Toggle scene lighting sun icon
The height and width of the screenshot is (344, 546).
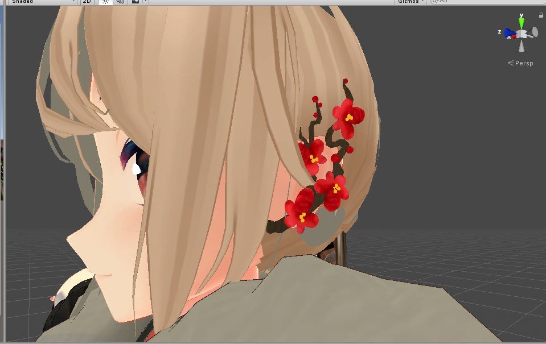(105, 2)
